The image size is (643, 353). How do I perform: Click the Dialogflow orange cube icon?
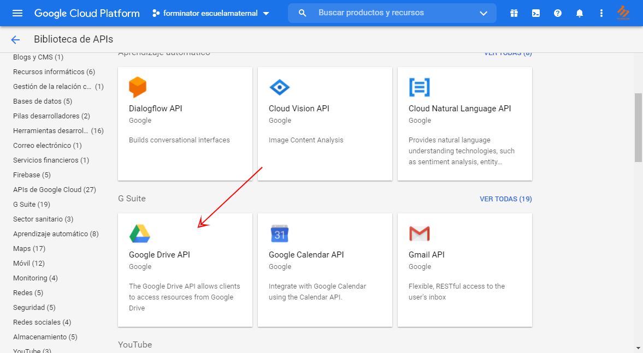click(138, 87)
